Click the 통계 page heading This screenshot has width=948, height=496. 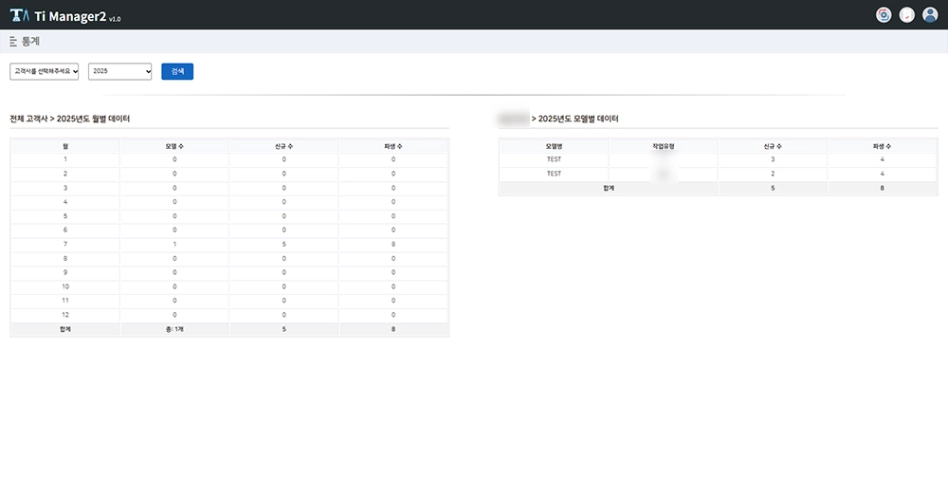tap(31, 42)
